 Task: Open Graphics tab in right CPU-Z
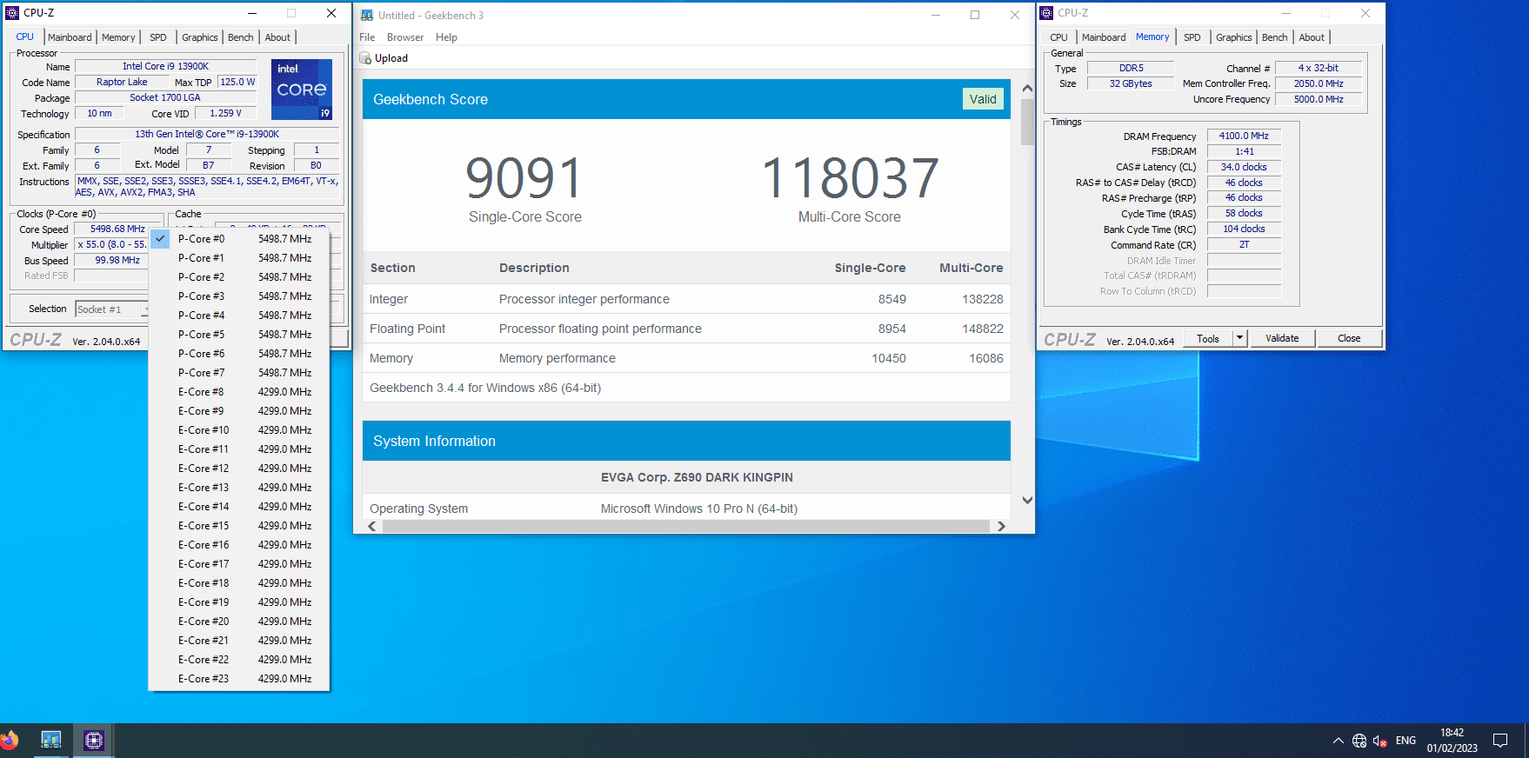(1234, 37)
